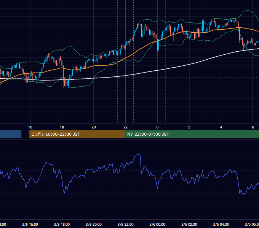The height and width of the screenshot is (228, 259).
Task: Click the blue session bar before London
Action: pos(11,134)
